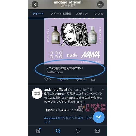Open the three-dots more options menu
The height and width of the screenshot is (136, 136).
(x=100, y=4)
